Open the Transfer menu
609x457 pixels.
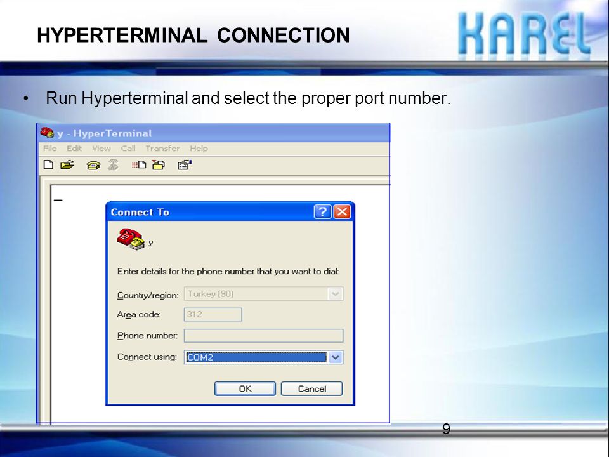[x=162, y=149]
